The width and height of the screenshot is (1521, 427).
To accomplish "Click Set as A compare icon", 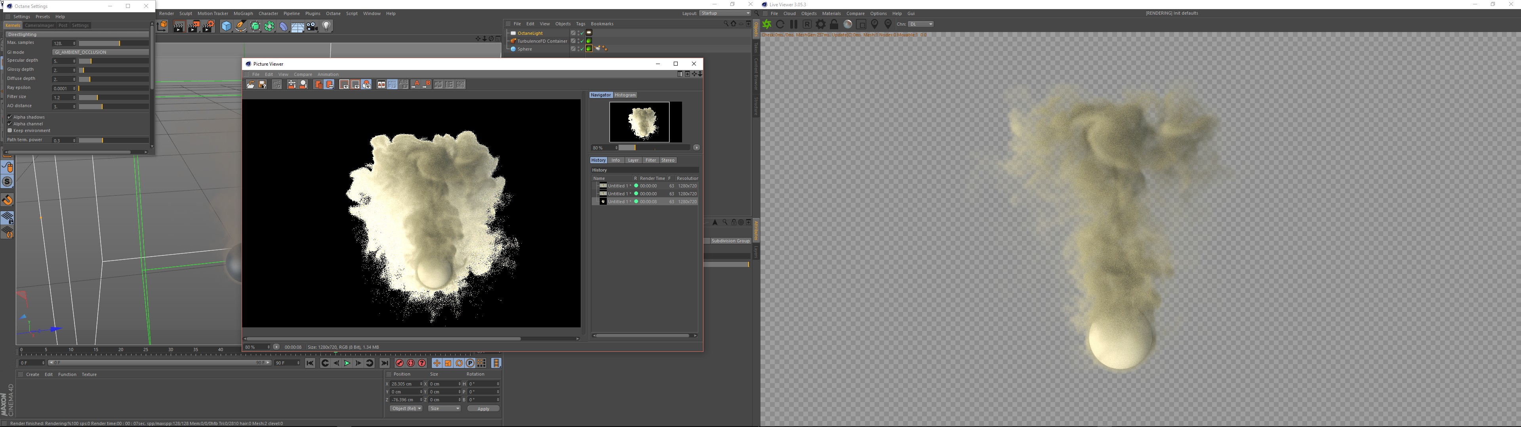I will pos(416,85).
